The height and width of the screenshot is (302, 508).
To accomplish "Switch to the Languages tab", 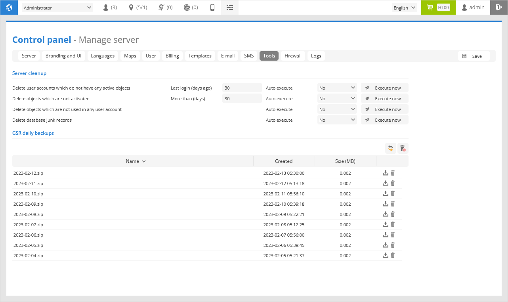I will click(103, 56).
